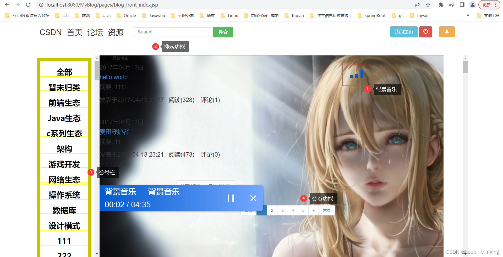
Task: Open the media control playlist icon
Action: pos(451,5)
